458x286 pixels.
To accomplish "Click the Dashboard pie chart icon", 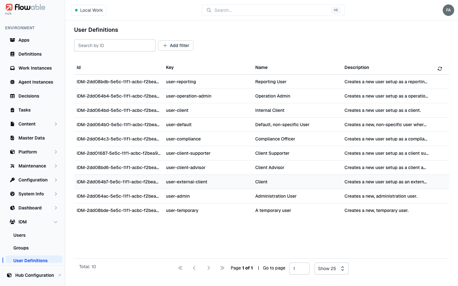I will (x=12, y=208).
